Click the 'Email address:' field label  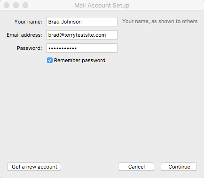pos(24,35)
